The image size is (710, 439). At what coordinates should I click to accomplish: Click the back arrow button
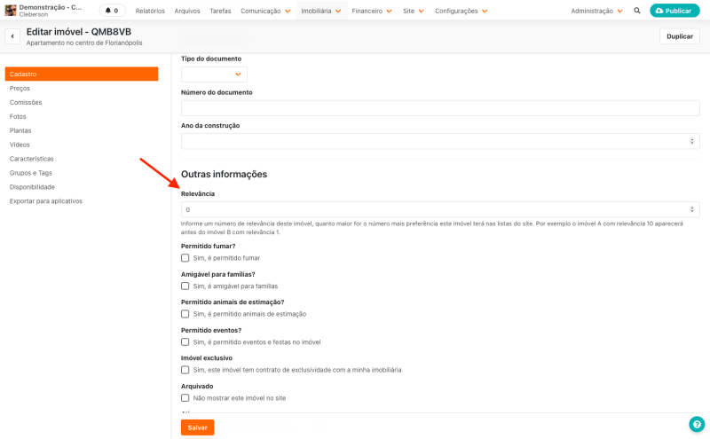(x=12, y=36)
